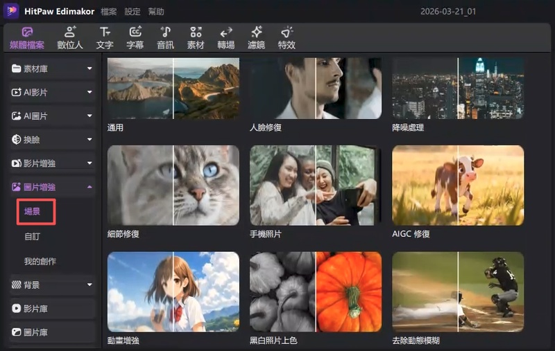Click the 素材庫 folder icon
Image resolution: width=555 pixels, height=351 pixels.
pyautogui.click(x=16, y=69)
